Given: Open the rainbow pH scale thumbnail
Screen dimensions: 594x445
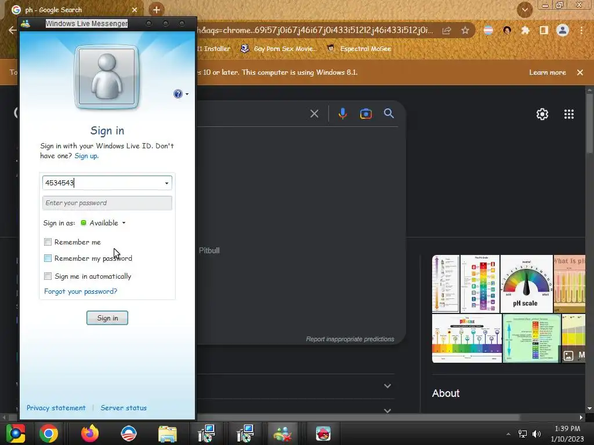Looking at the screenshot, I should [x=467, y=338].
